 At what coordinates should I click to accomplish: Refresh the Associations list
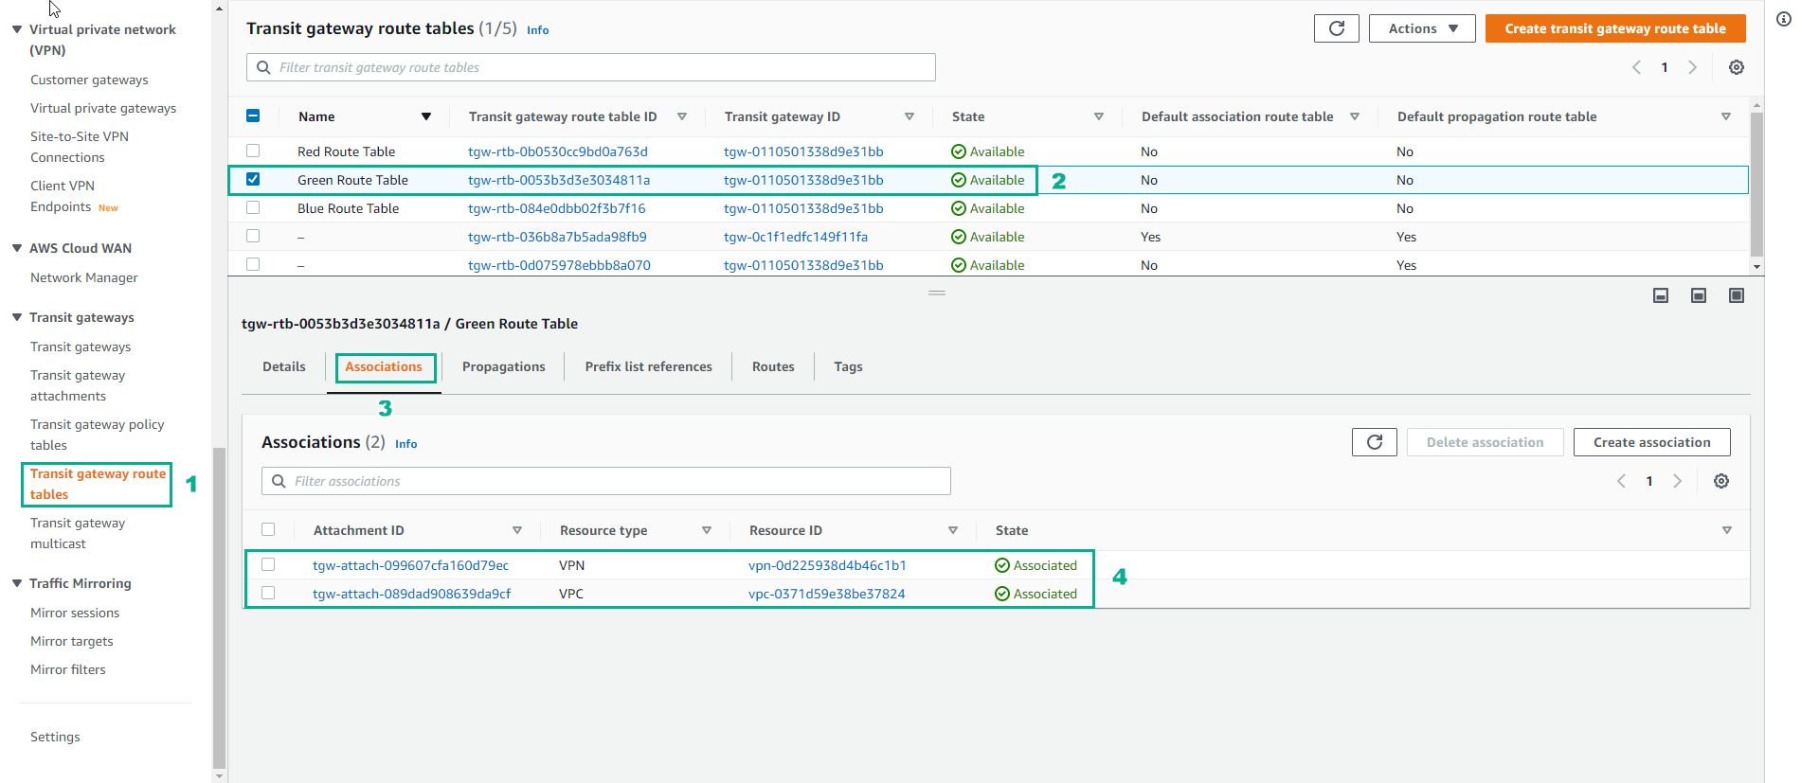[1374, 442]
